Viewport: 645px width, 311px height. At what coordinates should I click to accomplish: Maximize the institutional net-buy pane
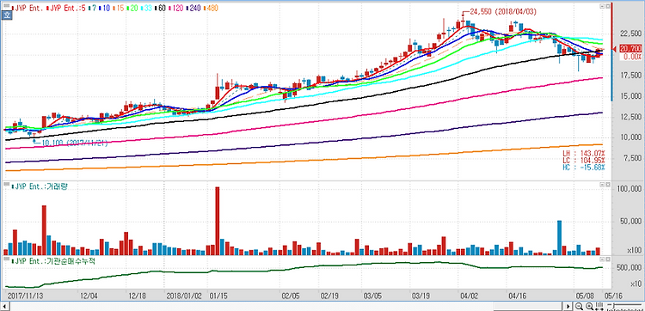[x=607, y=260]
